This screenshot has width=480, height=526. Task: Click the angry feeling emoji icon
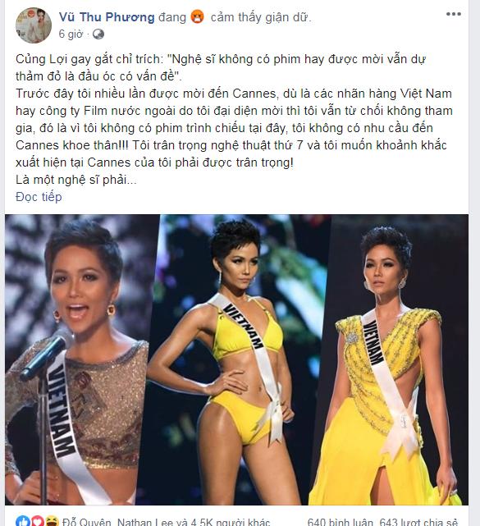197,16
